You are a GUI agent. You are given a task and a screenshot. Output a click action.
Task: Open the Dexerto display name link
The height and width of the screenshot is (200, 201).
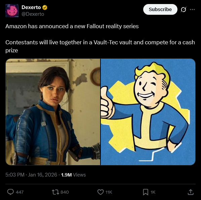[31, 7]
